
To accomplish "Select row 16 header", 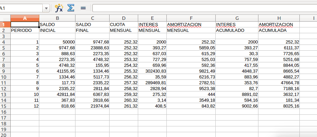I will [5, 112].
